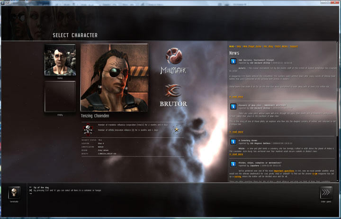The image size is (341, 219).
Task: Click the 'Region' row value
Action: pos(103,150)
